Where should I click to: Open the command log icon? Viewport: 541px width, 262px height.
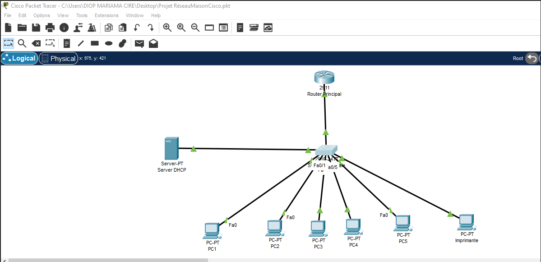point(240,28)
